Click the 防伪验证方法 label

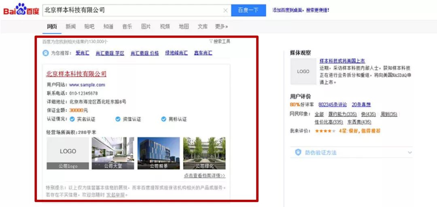coord(321,153)
